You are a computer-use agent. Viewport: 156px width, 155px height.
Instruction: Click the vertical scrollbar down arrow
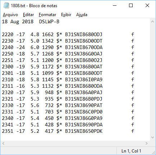point(152,137)
